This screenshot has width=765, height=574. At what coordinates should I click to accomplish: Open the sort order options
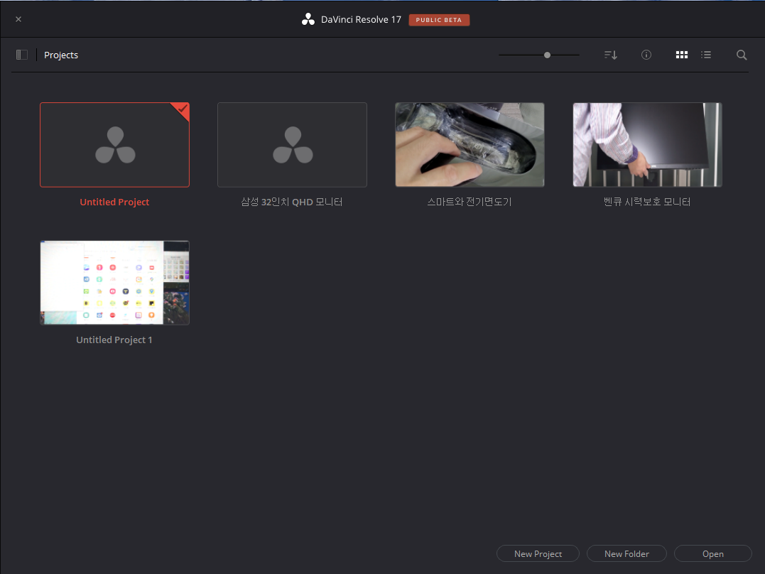click(x=611, y=55)
